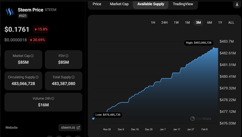
Task: Click the Steem logo icon
Action: [x=10, y=12]
